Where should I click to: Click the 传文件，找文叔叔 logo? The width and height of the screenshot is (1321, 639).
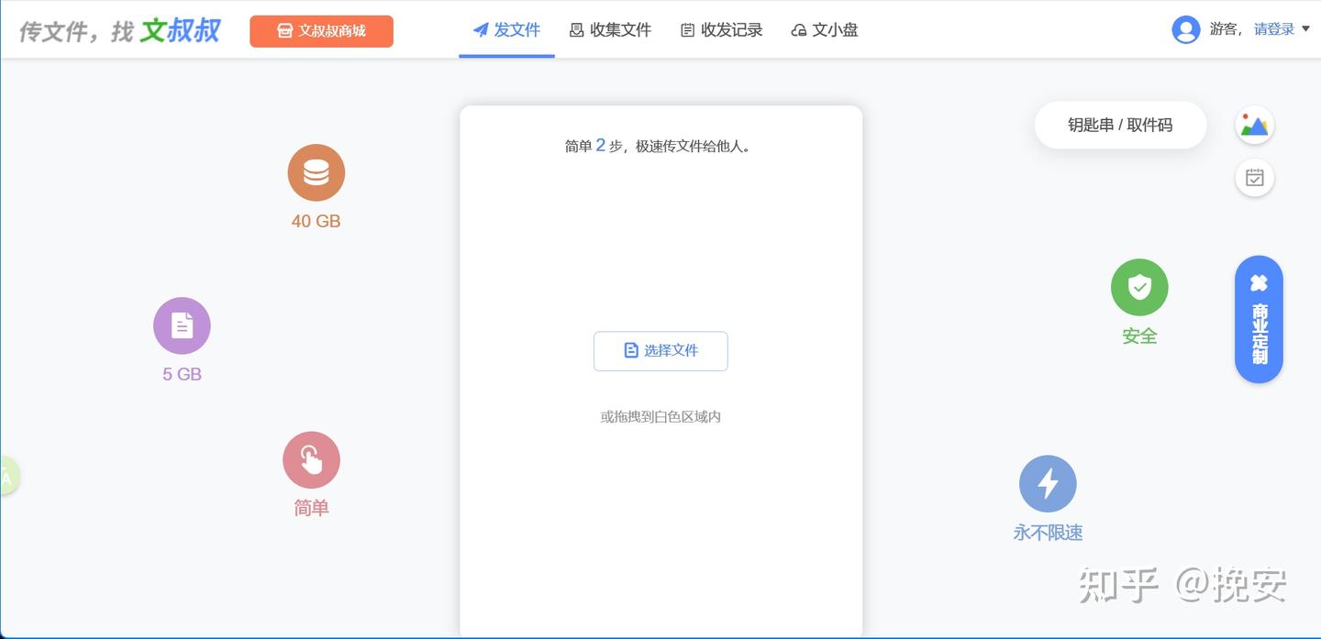coord(120,30)
